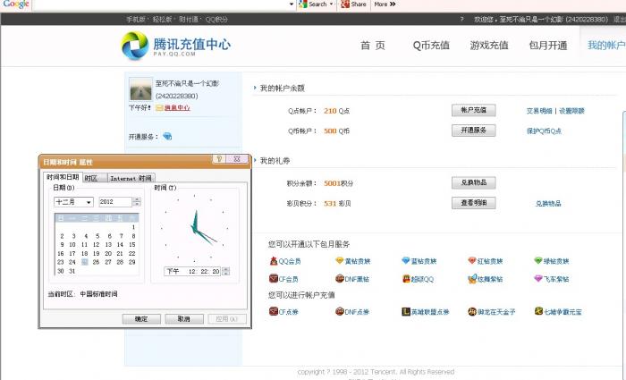Decrease the year with the down arrow
This screenshot has width=626, height=380.
pos(137,204)
